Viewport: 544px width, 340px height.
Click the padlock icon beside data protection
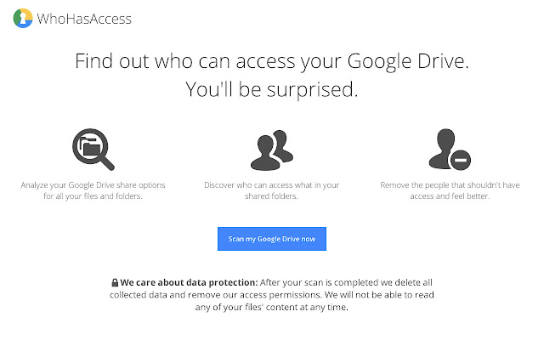pos(115,281)
